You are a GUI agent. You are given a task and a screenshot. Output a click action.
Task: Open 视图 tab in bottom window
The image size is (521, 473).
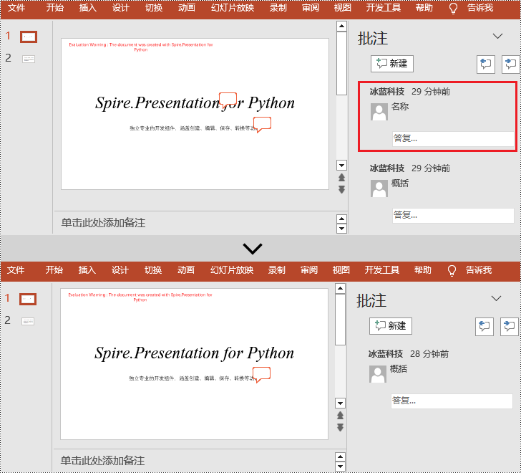pyautogui.click(x=341, y=269)
